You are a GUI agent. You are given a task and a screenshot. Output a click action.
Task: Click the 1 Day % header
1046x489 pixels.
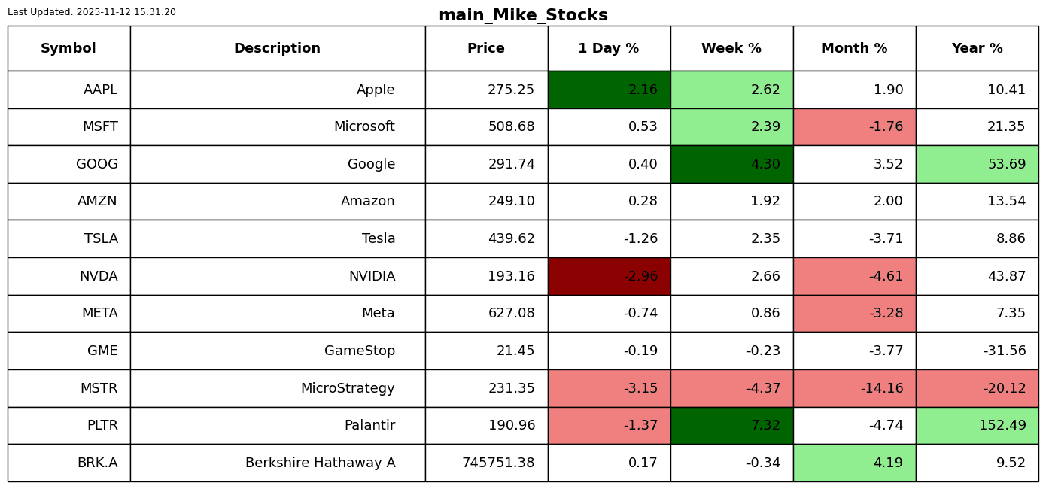(x=609, y=48)
